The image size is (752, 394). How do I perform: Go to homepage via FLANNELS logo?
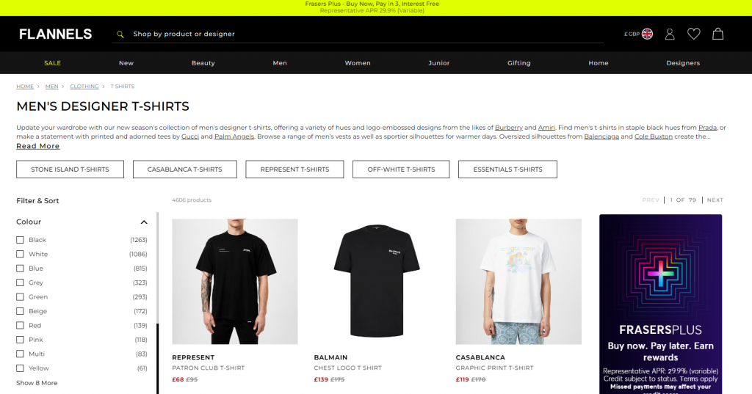(55, 34)
